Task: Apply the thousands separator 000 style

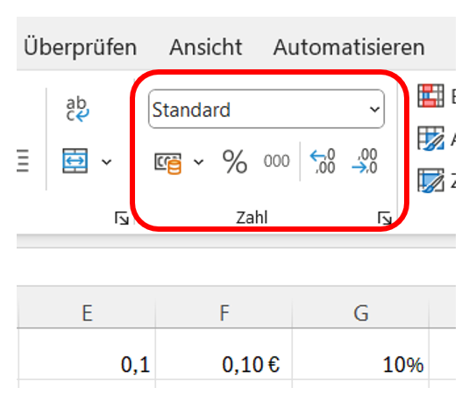Action: (x=276, y=161)
